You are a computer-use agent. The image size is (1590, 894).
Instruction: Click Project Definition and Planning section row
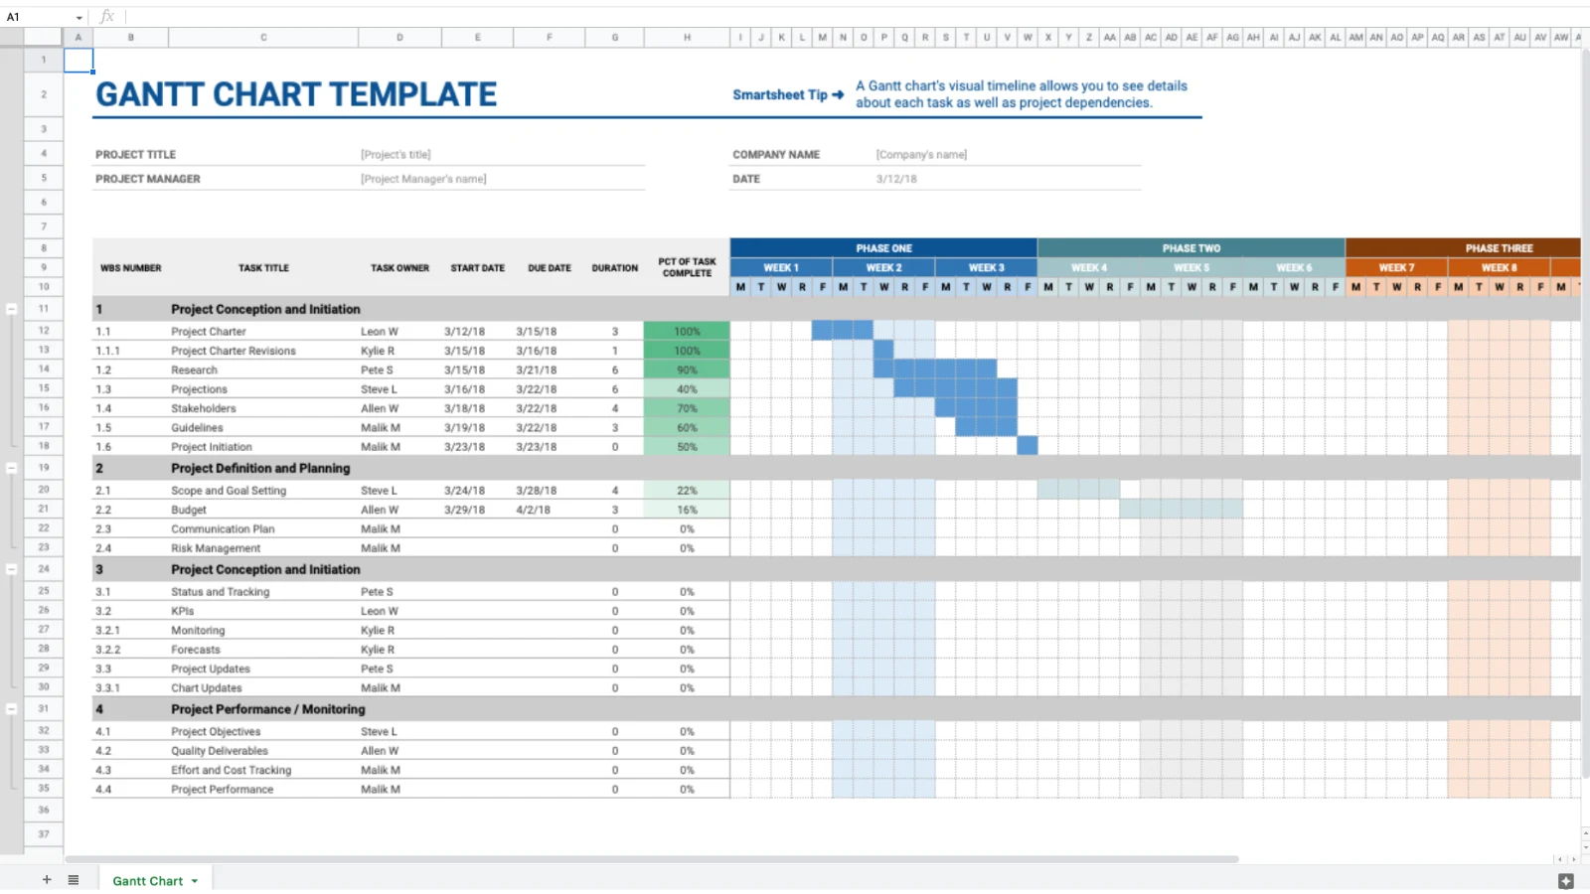[x=836, y=468]
